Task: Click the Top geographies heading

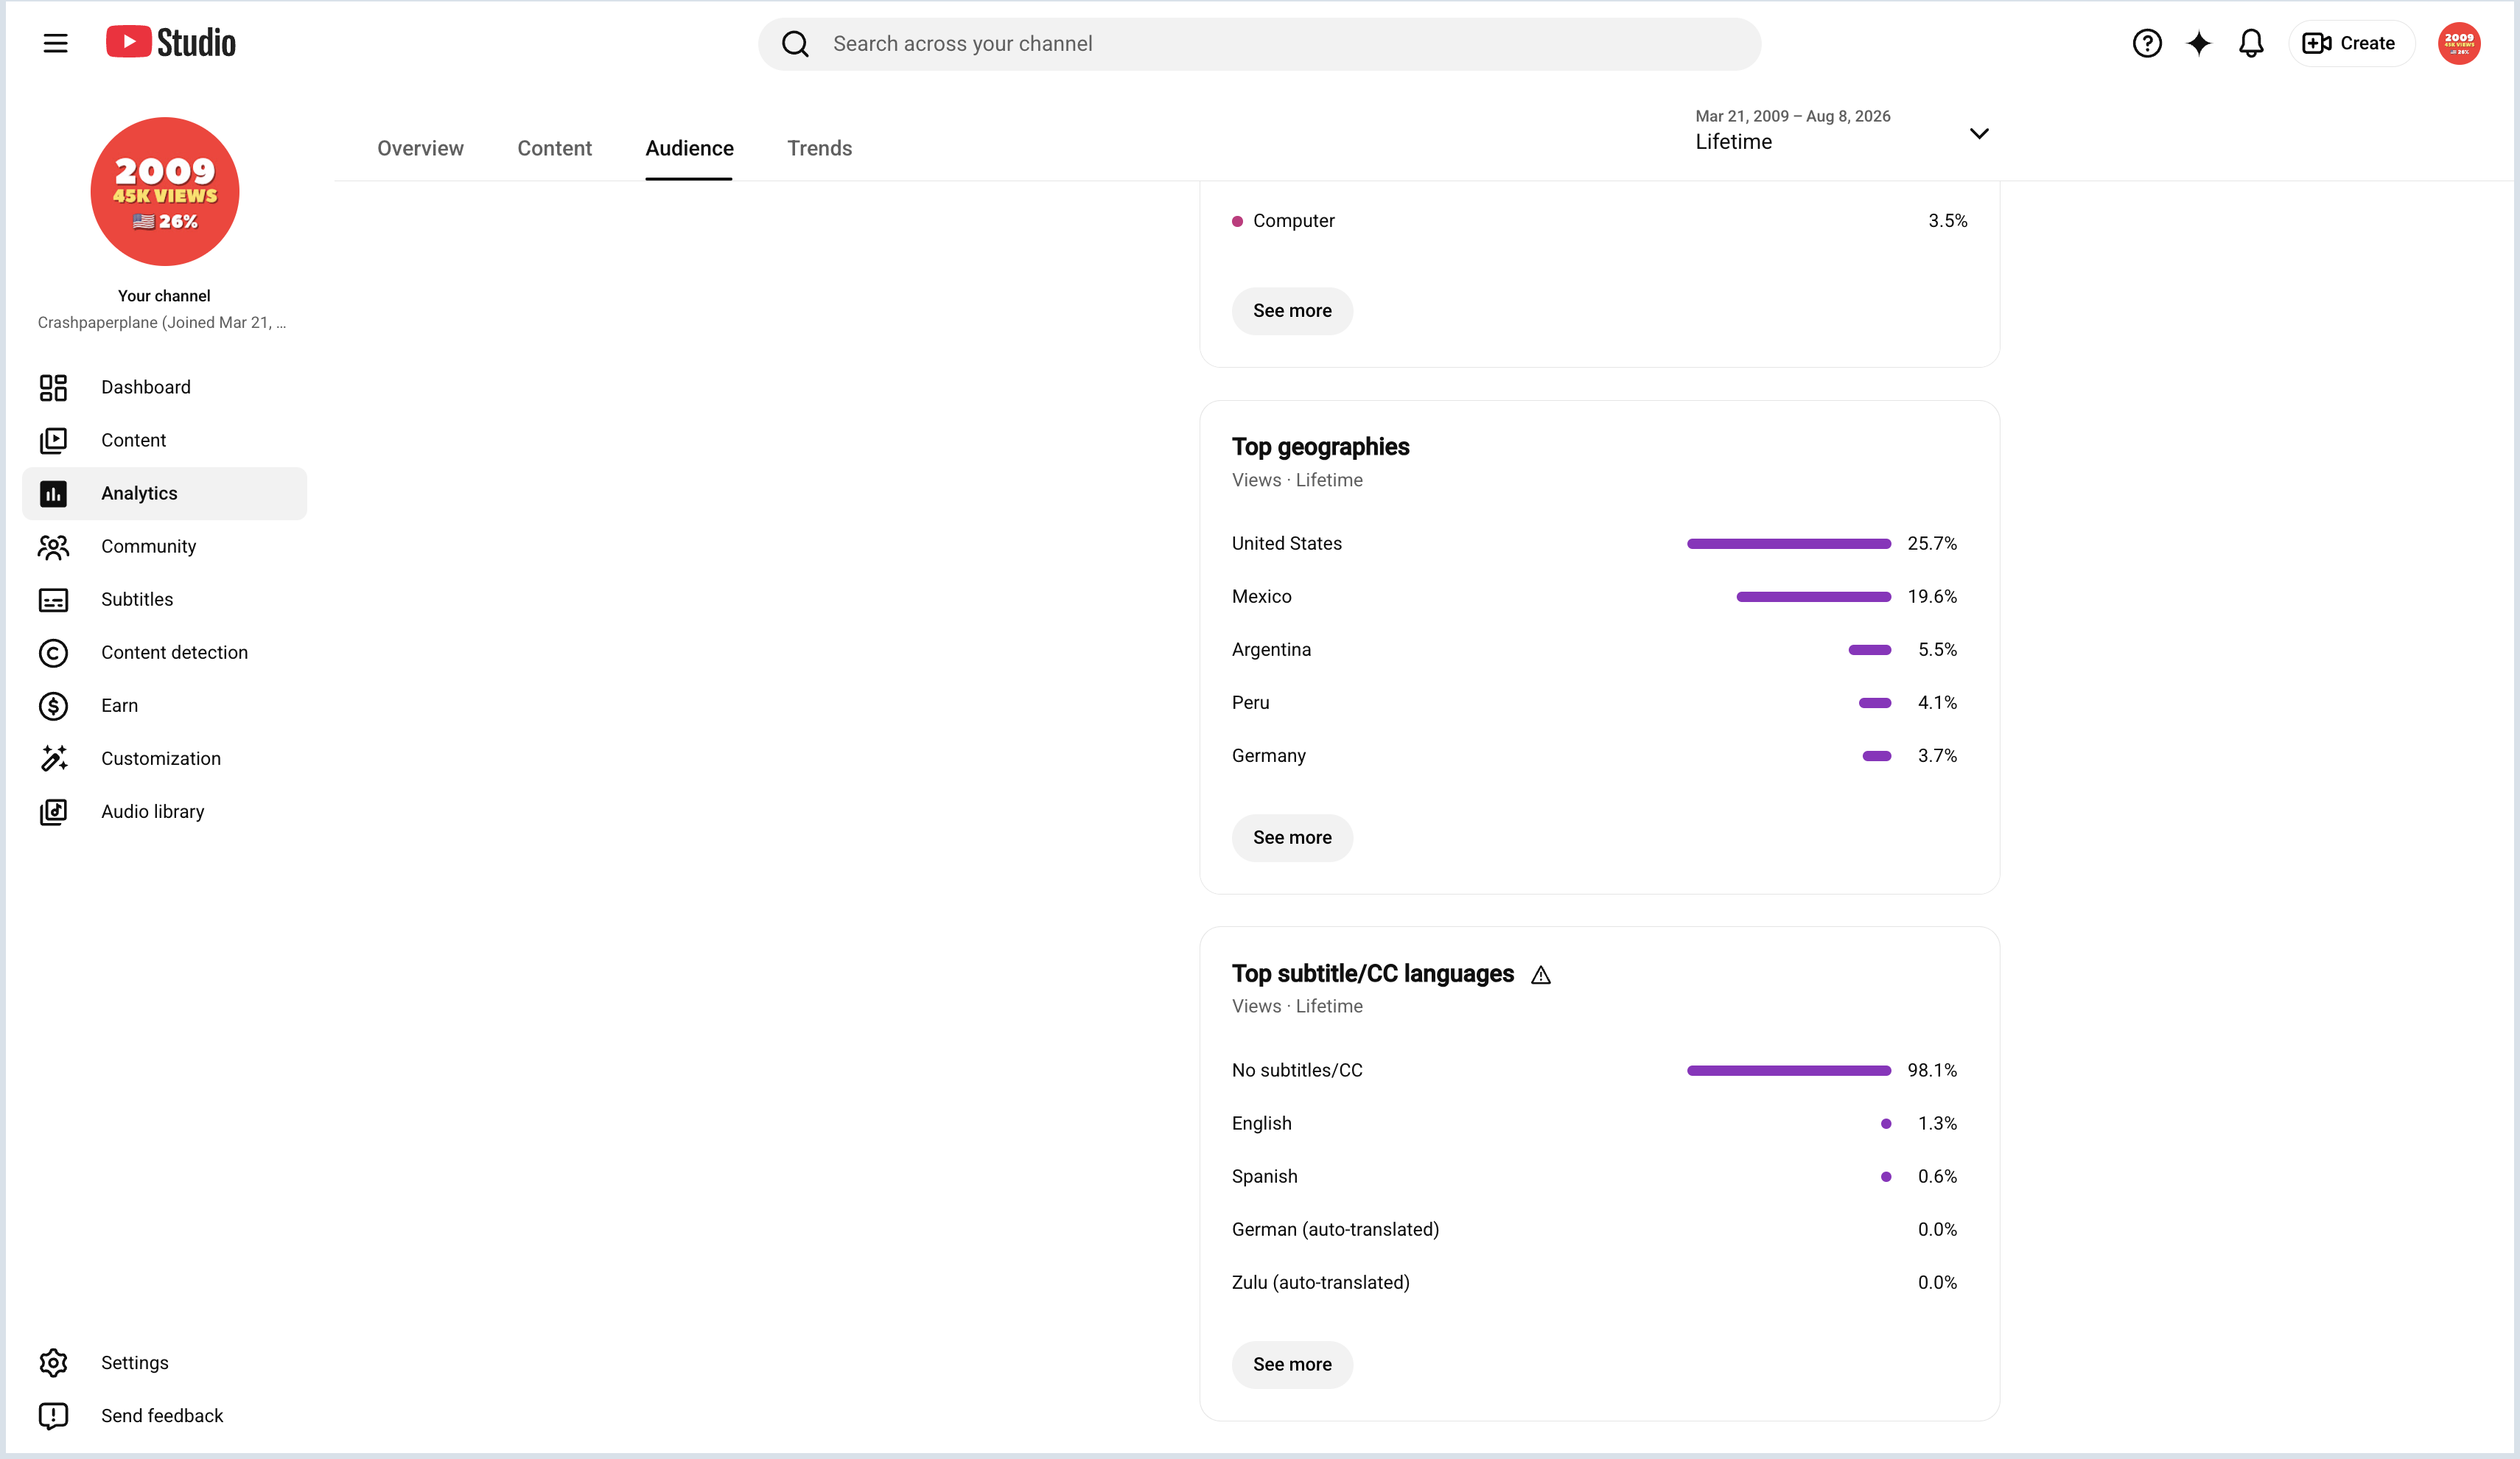Action: 1320,447
